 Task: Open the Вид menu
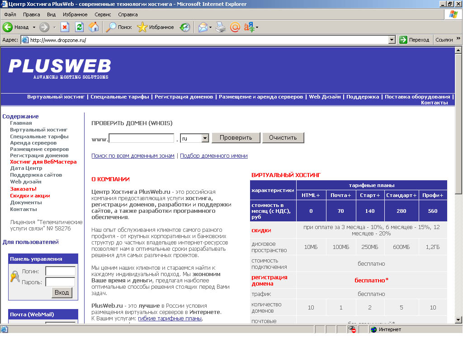[x=52, y=14]
